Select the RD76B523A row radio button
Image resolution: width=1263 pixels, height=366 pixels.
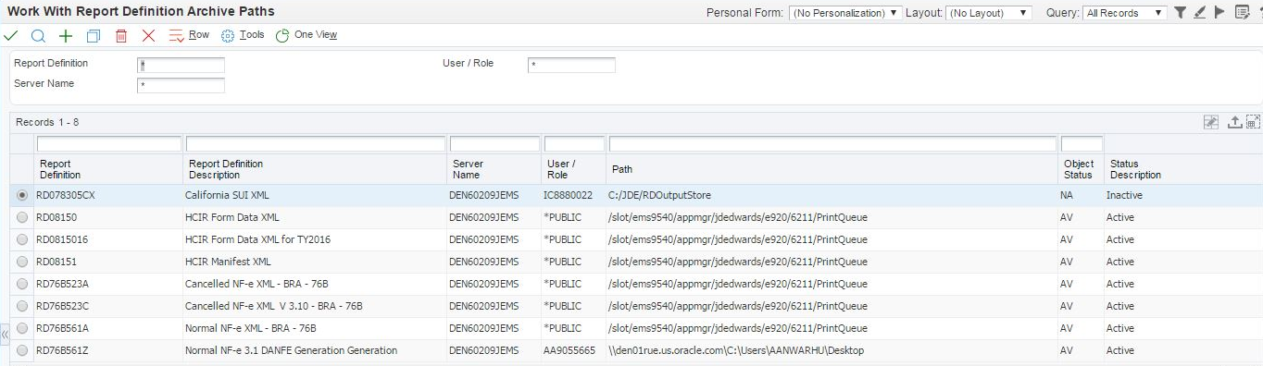pos(22,284)
